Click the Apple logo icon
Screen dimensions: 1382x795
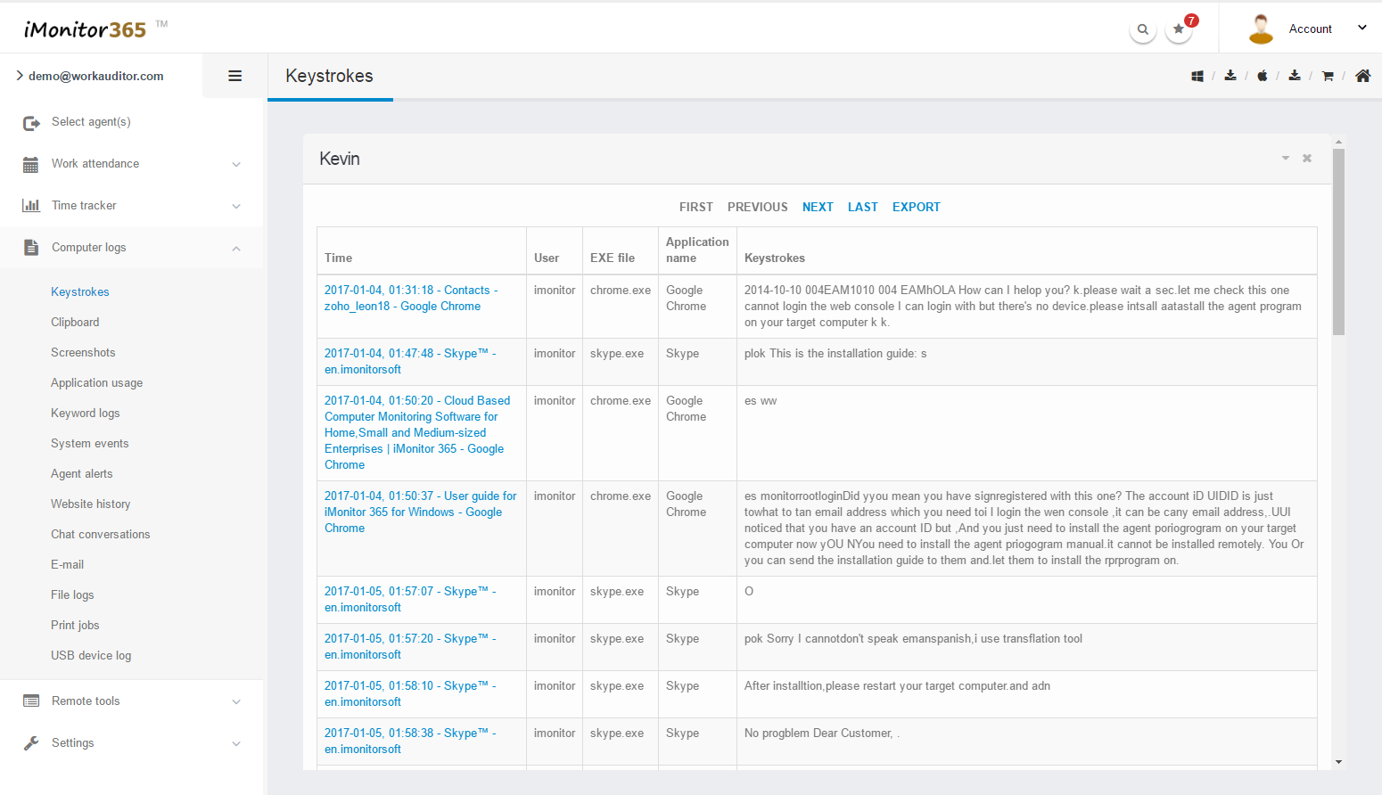[x=1262, y=77]
